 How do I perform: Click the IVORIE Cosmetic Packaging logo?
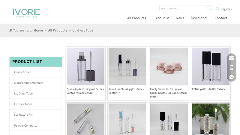pyautogui.click(x=26, y=13)
